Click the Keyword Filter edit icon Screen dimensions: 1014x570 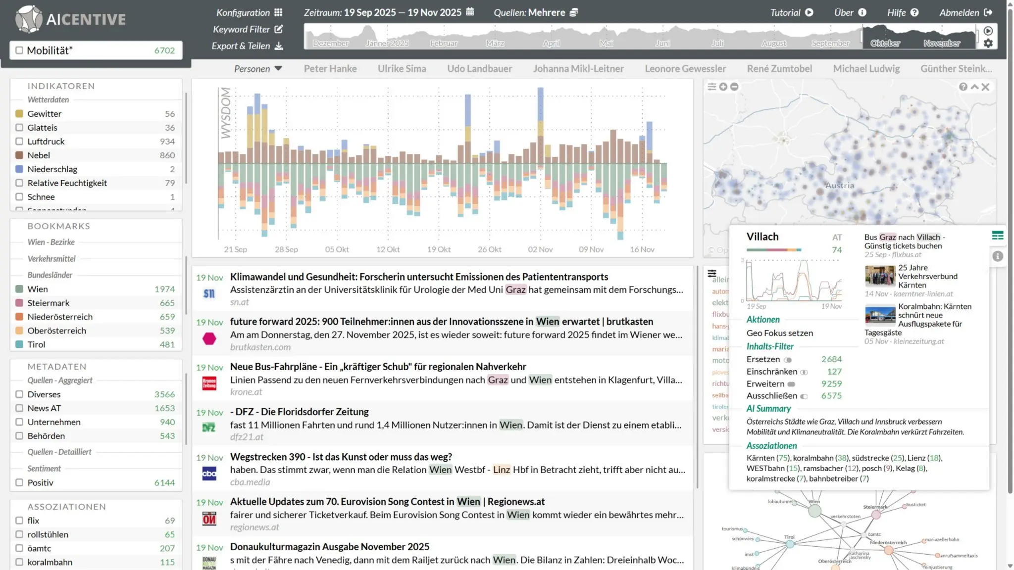click(x=279, y=29)
